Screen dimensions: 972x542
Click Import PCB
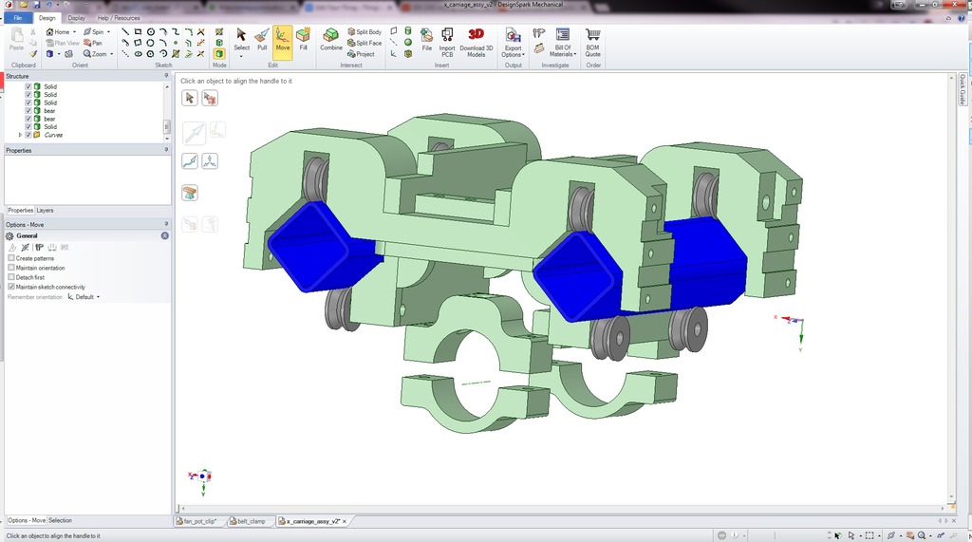[447, 42]
